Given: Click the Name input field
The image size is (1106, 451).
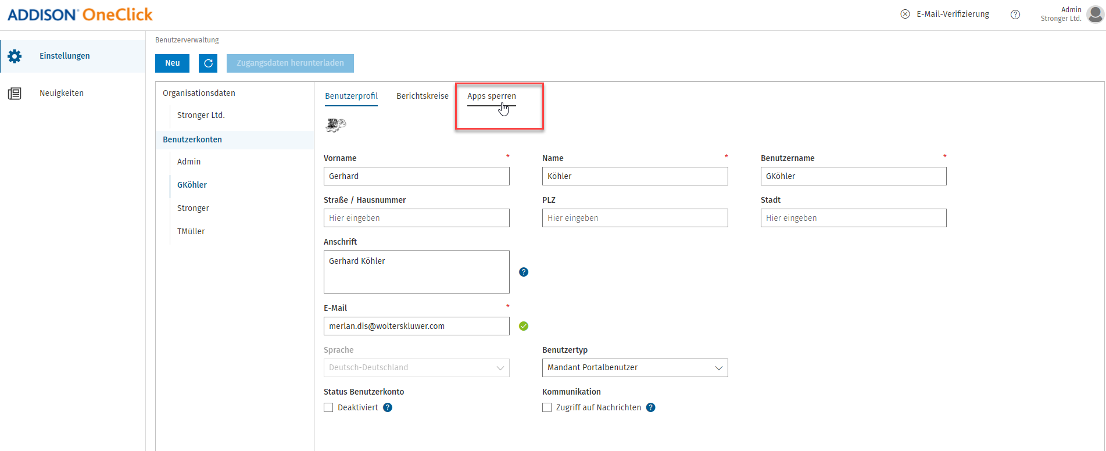Looking at the screenshot, I should (635, 176).
